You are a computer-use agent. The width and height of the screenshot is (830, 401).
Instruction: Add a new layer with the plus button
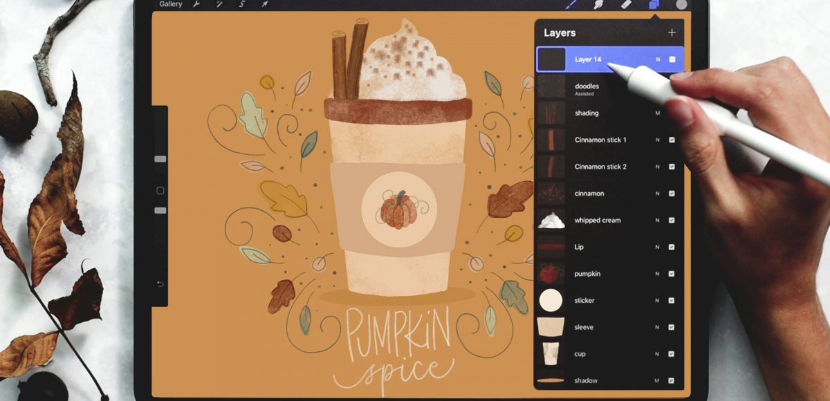click(672, 32)
